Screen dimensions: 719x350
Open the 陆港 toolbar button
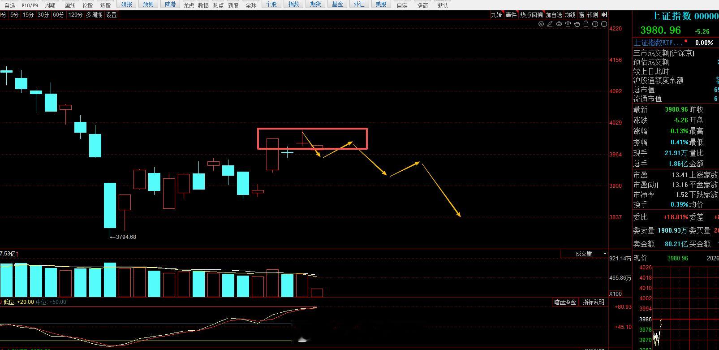click(x=170, y=4)
